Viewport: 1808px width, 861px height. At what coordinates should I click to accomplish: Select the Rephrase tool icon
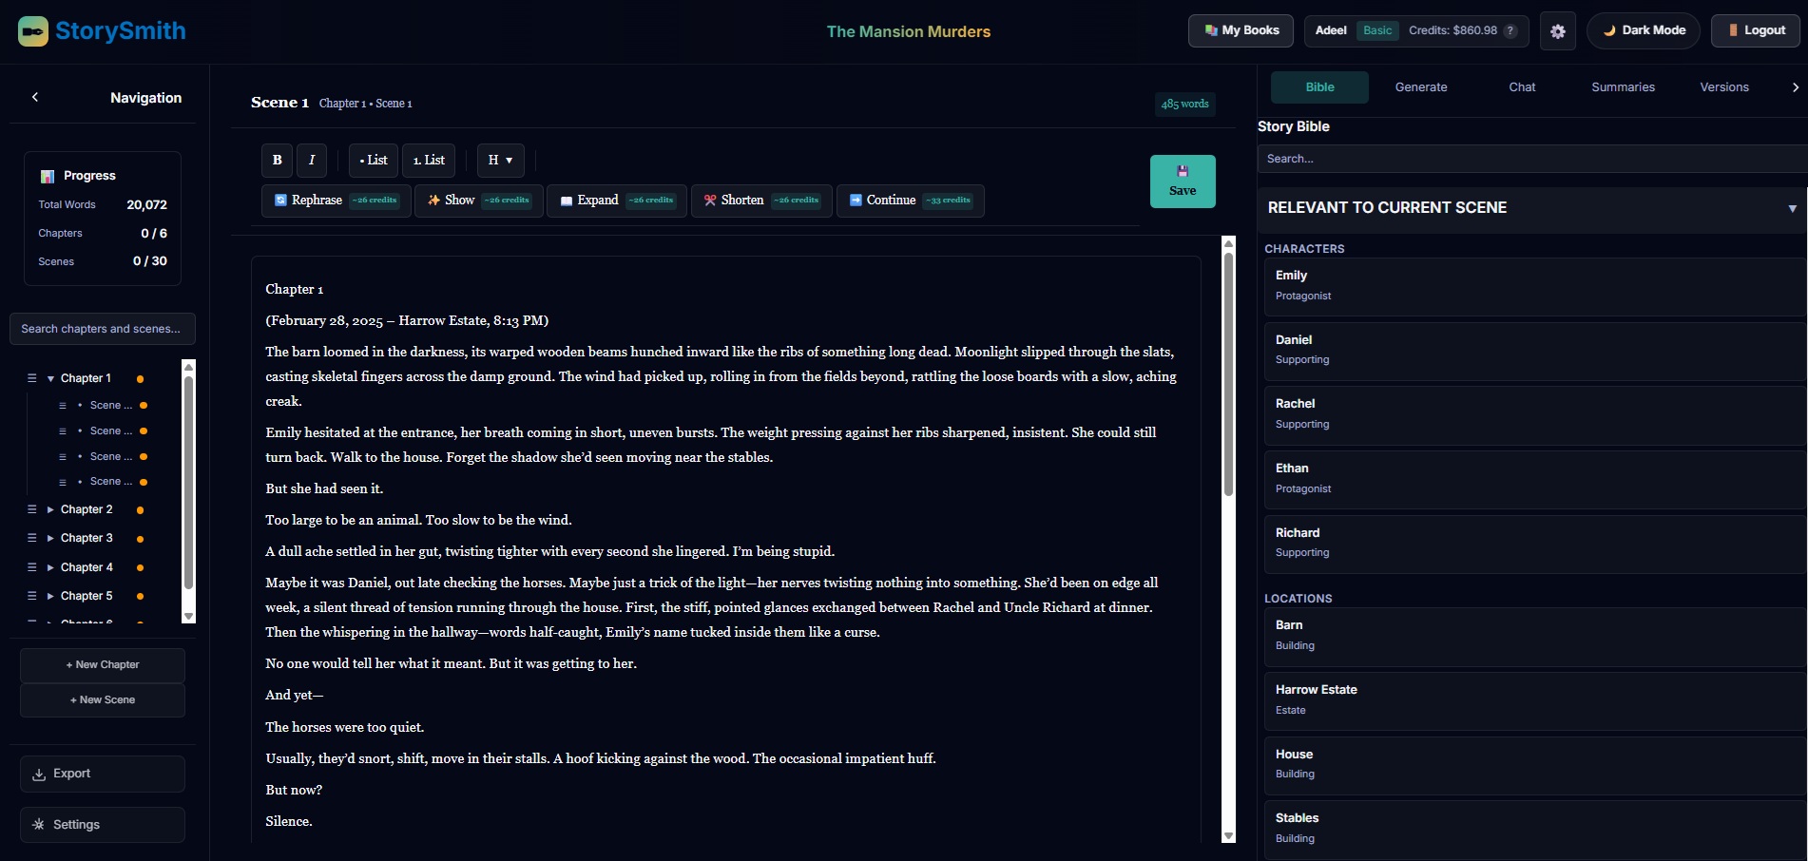[279, 201]
